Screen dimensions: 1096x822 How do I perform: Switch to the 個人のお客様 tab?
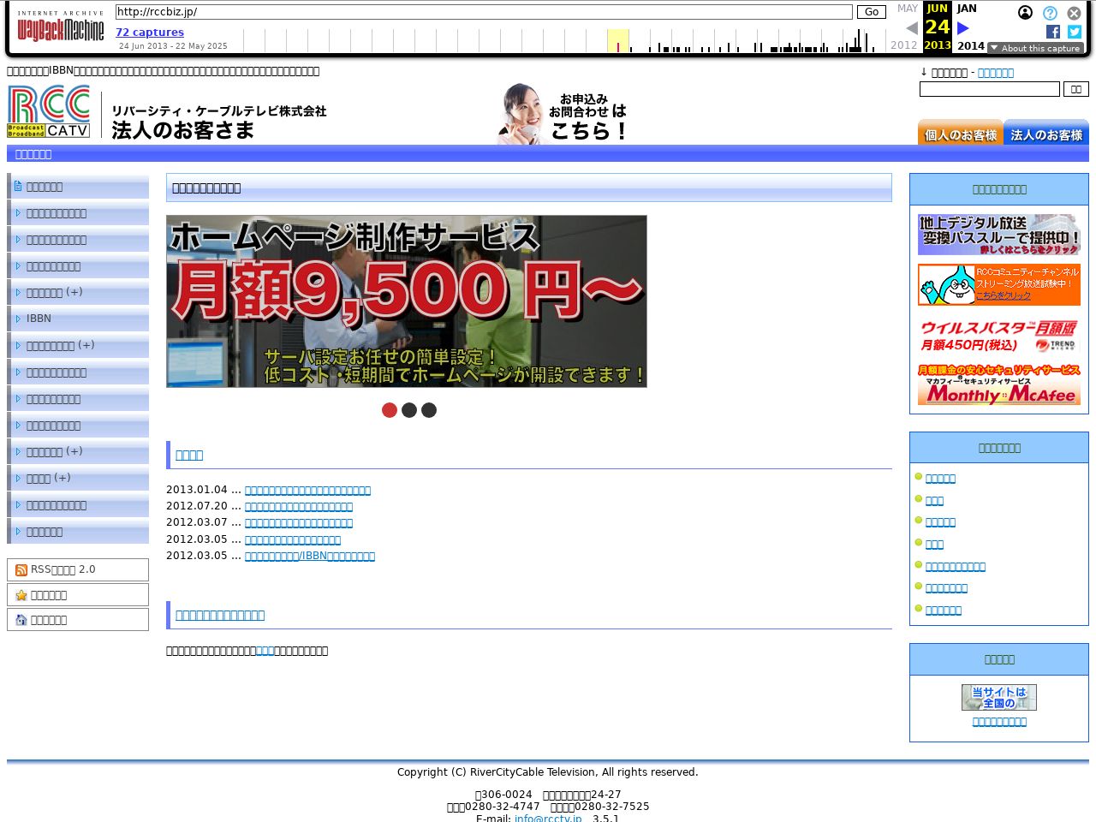(960, 132)
